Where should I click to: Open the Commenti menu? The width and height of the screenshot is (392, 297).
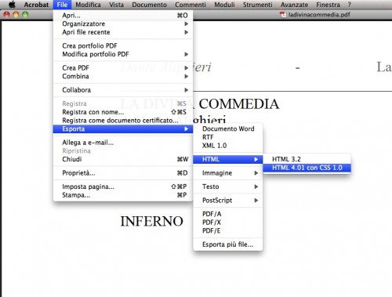pyautogui.click(x=191, y=5)
